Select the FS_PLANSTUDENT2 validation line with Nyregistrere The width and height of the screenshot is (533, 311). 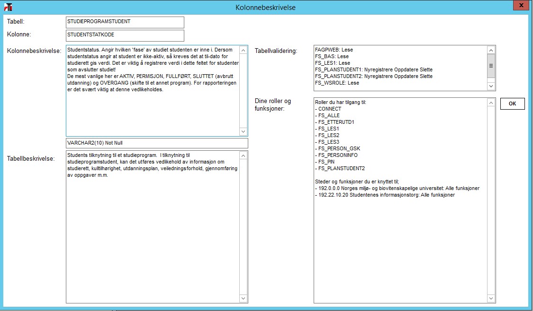pyautogui.click(x=374, y=76)
